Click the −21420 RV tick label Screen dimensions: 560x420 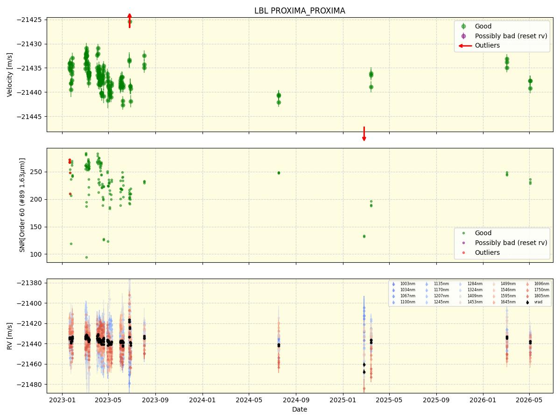pyautogui.click(x=30, y=323)
